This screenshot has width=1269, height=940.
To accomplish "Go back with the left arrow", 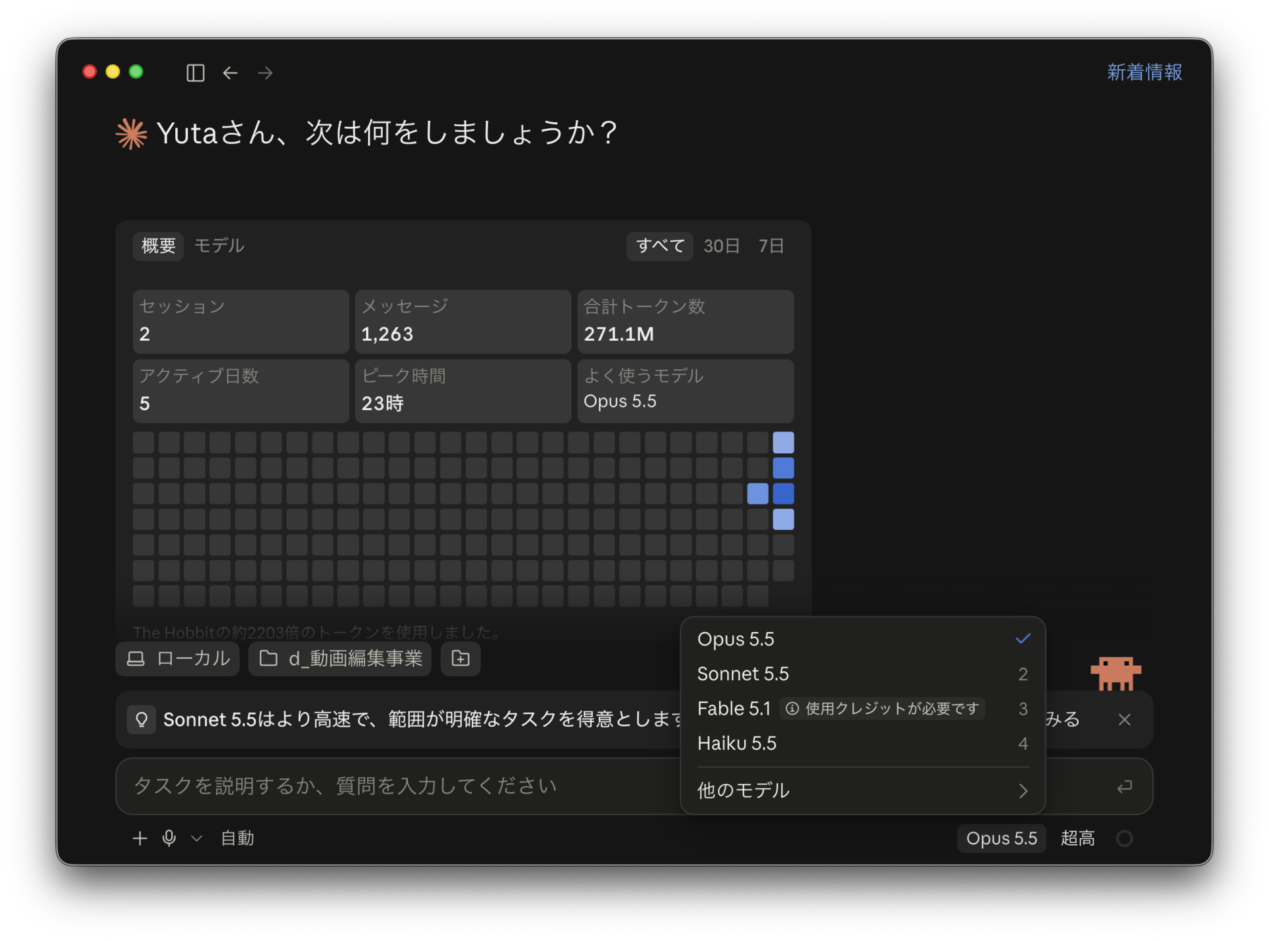I will coord(230,73).
